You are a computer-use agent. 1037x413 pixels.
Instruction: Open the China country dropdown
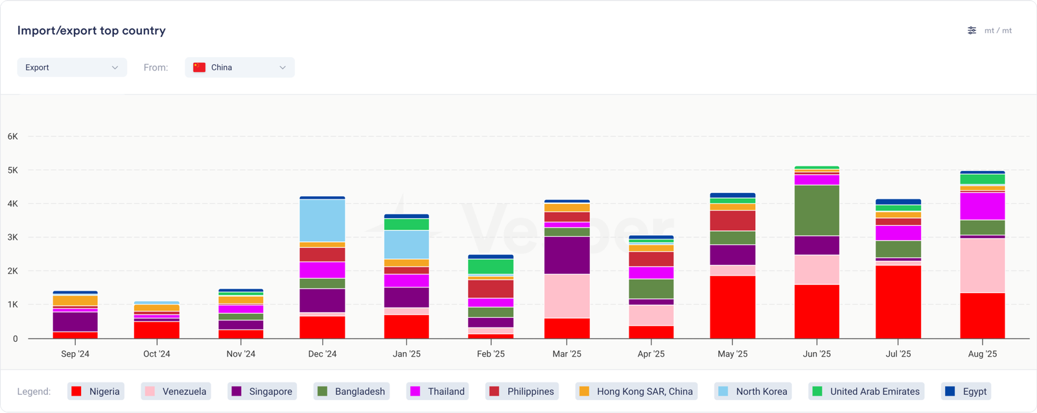[x=240, y=67]
